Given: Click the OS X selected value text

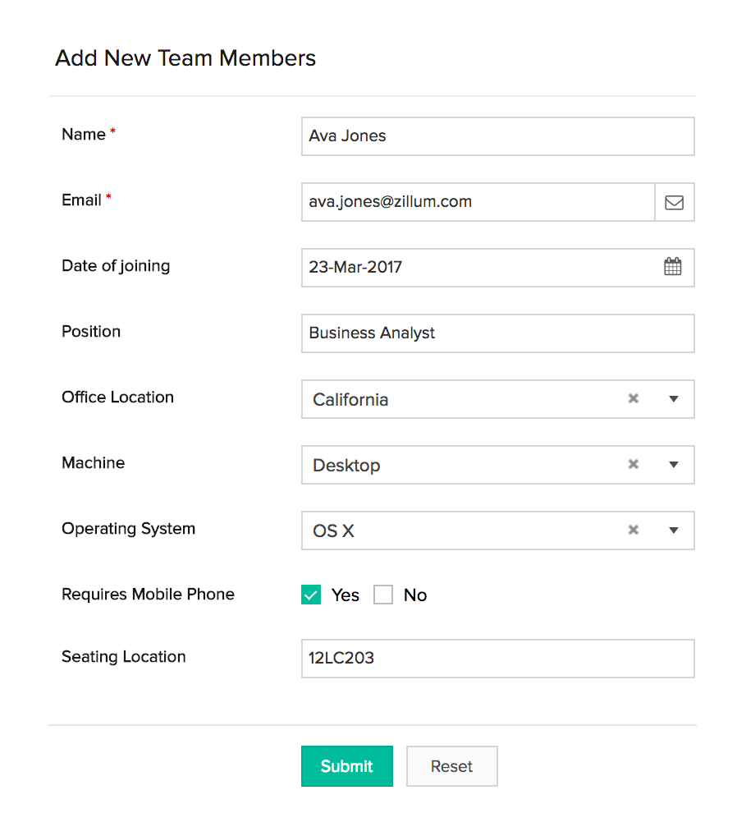Looking at the screenshot, I should [333, 531].
